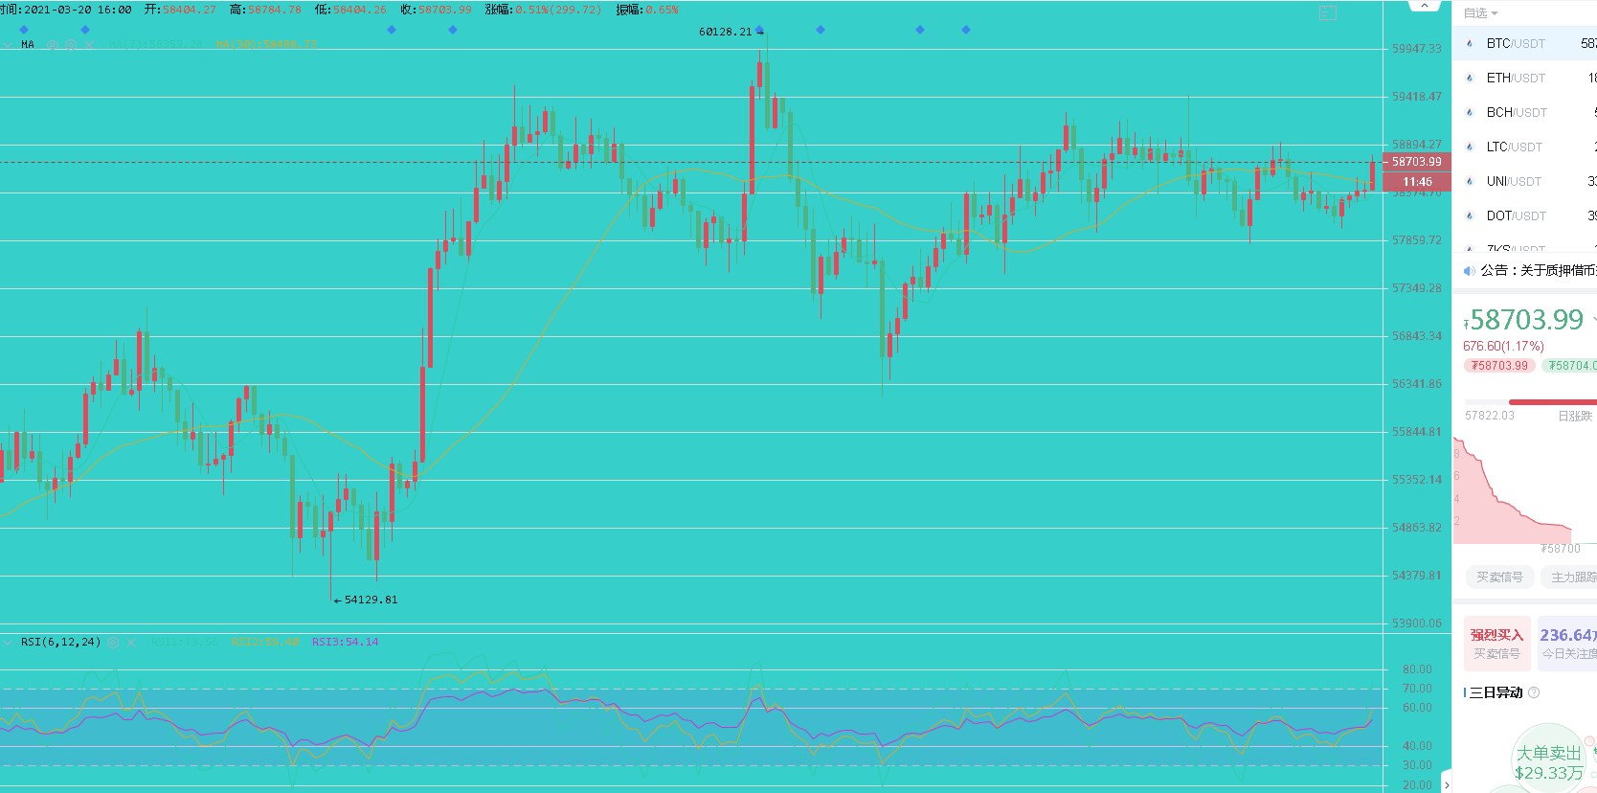
Task: Collapse the top panel with up chevron
Action: pyautogui.click(x=1424, y=6)
